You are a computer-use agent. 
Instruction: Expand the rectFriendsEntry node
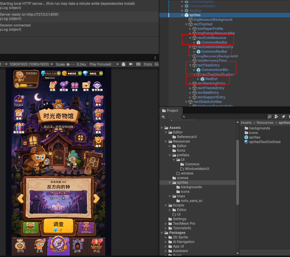coord(190,88)
